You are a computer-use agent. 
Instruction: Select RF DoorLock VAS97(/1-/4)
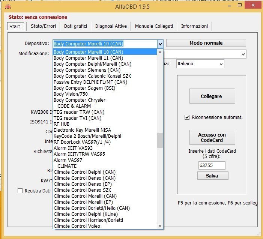[x=105, y=142]
